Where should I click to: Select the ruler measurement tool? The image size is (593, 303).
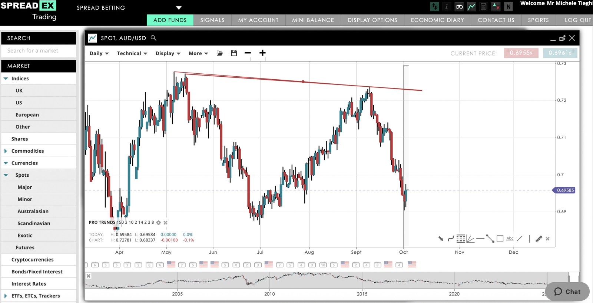coord(539,239)
